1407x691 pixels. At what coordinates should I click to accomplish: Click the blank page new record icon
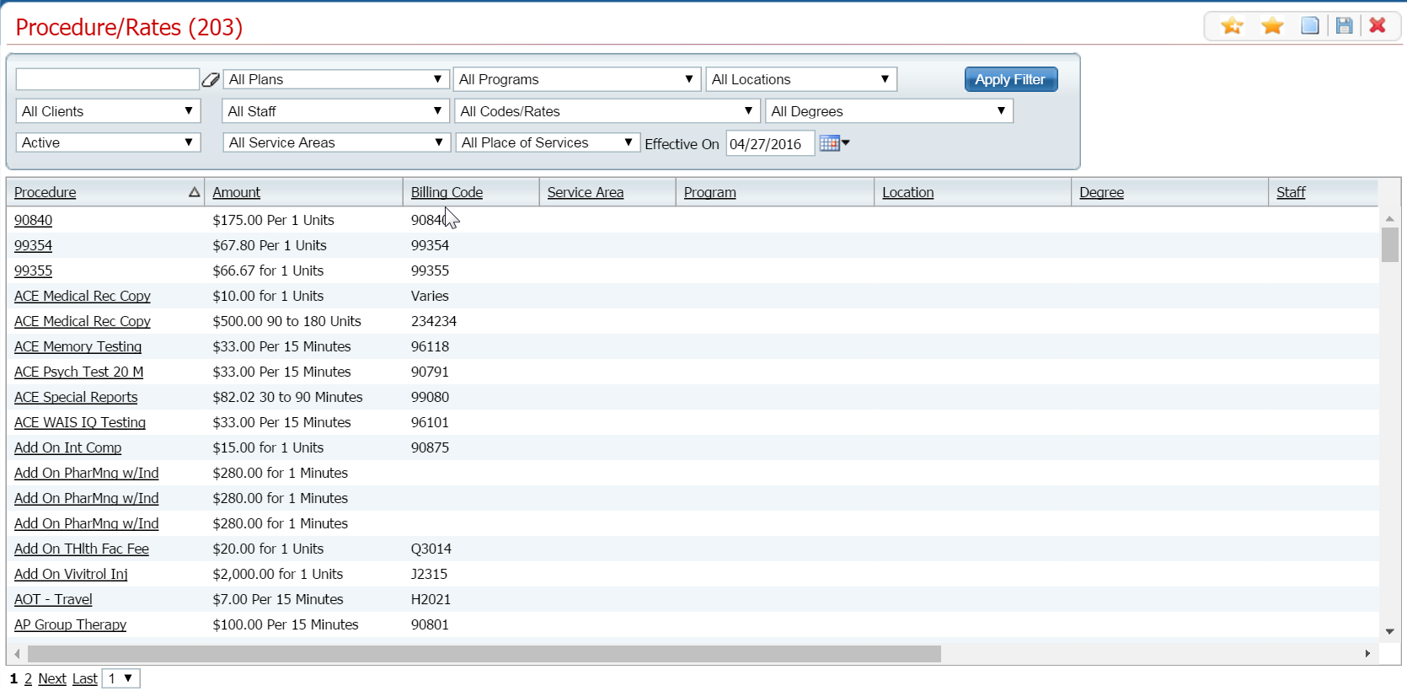coord(1309,26)
